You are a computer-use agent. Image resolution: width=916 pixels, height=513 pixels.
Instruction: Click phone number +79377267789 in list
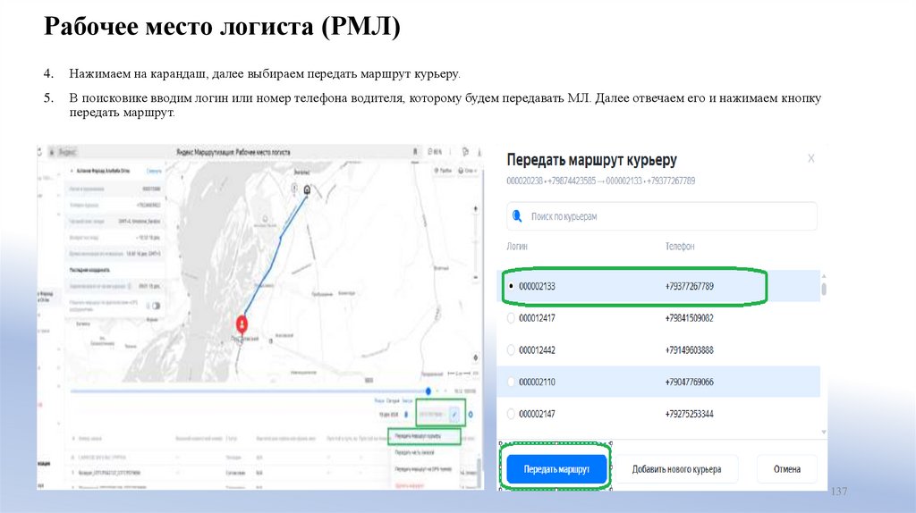(x=690, y=287)
